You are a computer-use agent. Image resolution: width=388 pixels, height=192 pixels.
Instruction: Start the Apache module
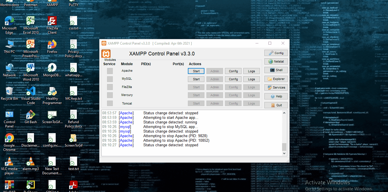click(196, 71)
